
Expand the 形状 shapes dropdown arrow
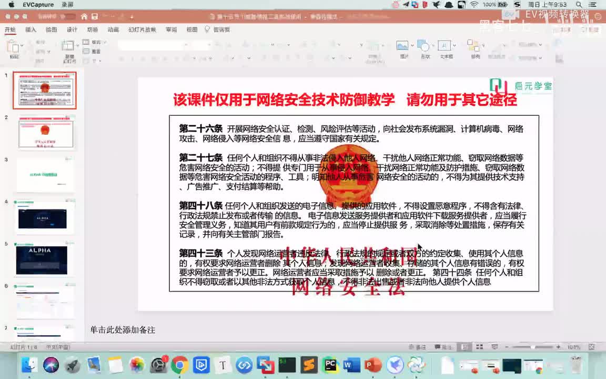(x=433, y=46)
